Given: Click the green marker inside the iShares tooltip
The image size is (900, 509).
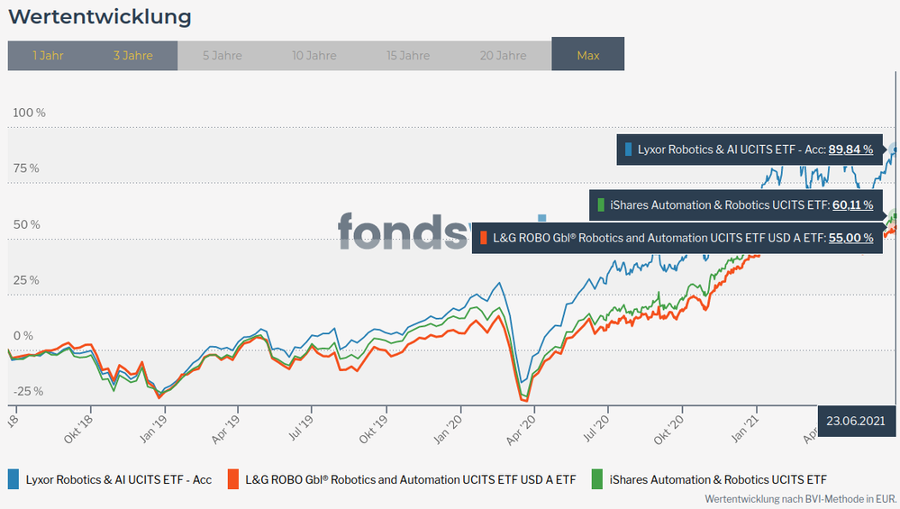Looking at the screenshot, I should pyautogui.click(x=601, y=205).
